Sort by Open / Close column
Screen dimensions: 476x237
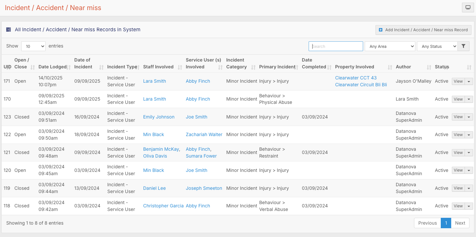24,63
